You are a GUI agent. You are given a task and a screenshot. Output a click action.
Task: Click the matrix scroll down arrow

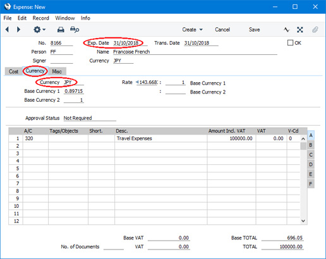[303, 220]
